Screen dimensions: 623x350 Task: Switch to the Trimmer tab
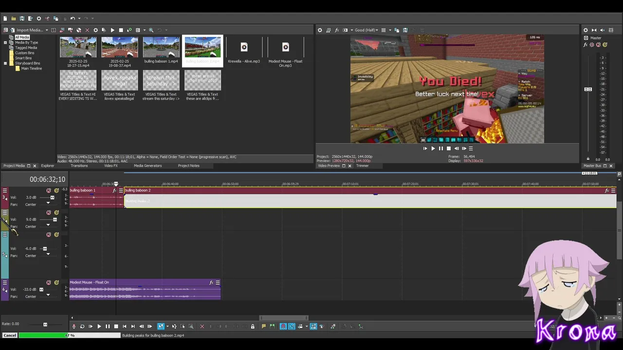coord(362,166)
